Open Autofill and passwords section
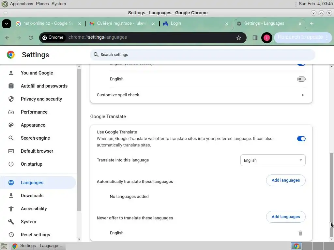Viewport: 334px width, 250px height. [x=44, y=86]
